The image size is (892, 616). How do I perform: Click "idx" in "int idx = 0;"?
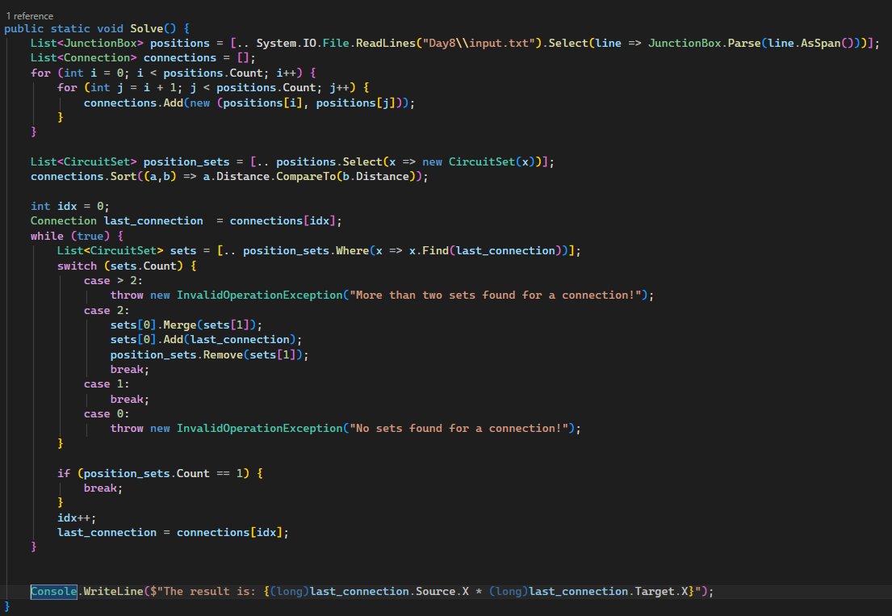coord(67,206)
